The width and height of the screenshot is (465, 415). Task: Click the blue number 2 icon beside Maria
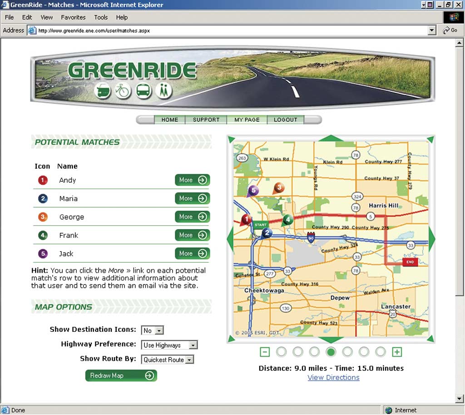[43, 199]
